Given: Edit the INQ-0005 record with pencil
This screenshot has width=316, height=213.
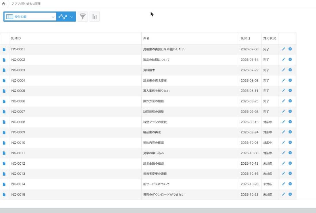Looking at the screenshot, I should 283,90.
